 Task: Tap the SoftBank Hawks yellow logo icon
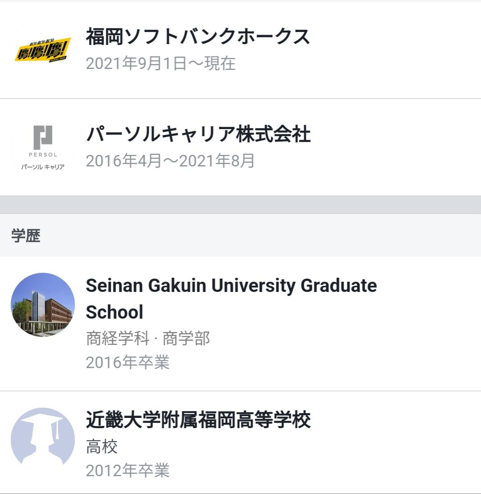coord(43,50)
